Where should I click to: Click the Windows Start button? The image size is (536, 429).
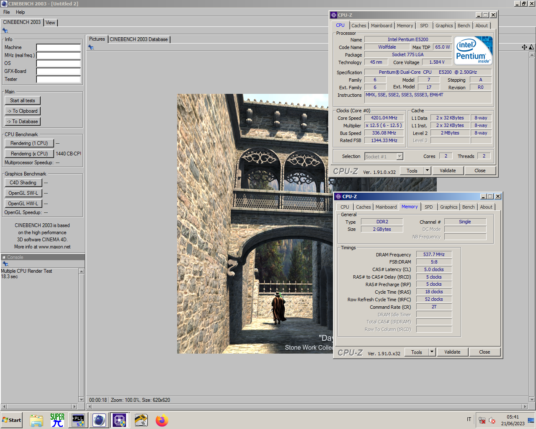(x=12, y=420)
